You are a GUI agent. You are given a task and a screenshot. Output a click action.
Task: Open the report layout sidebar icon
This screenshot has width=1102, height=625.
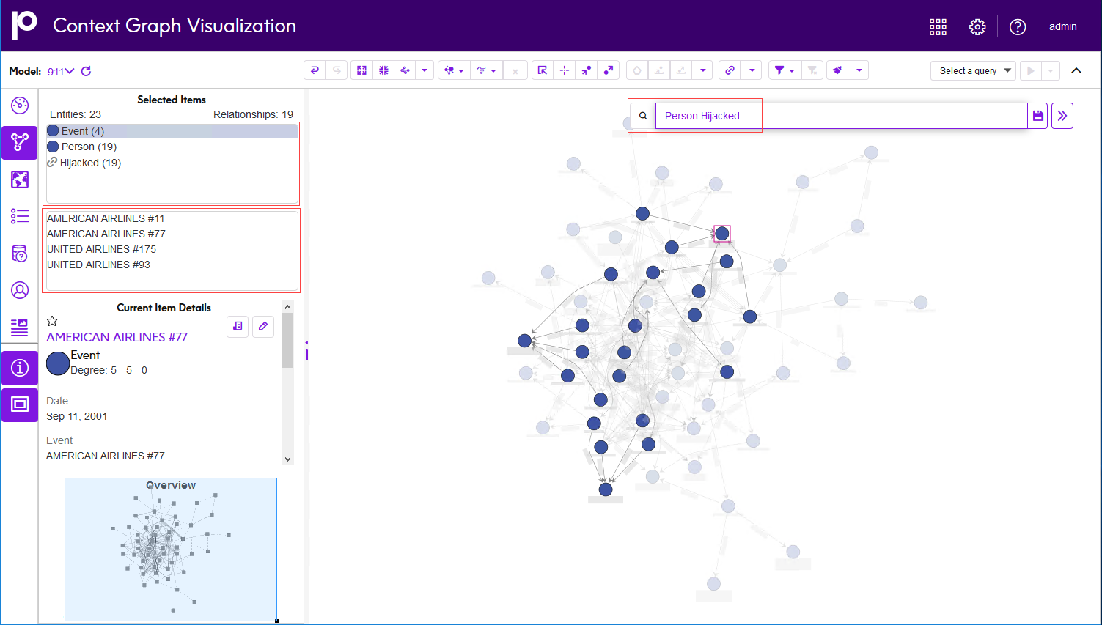[20, 327]
